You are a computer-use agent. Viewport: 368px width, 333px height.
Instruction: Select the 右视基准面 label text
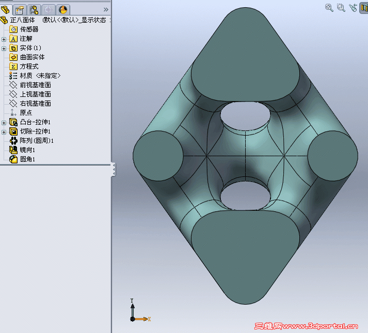tap(36, 103)
